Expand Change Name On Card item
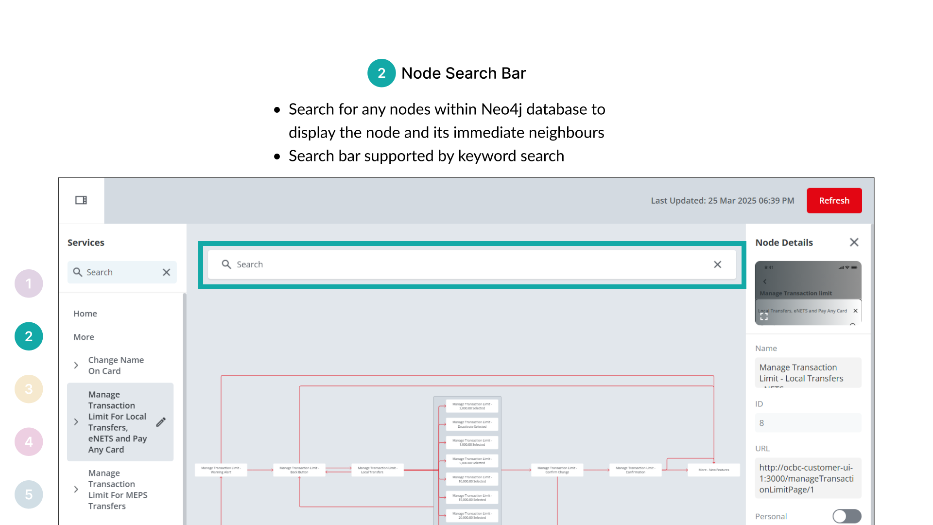The image size is (933, 525). (76, 365)
